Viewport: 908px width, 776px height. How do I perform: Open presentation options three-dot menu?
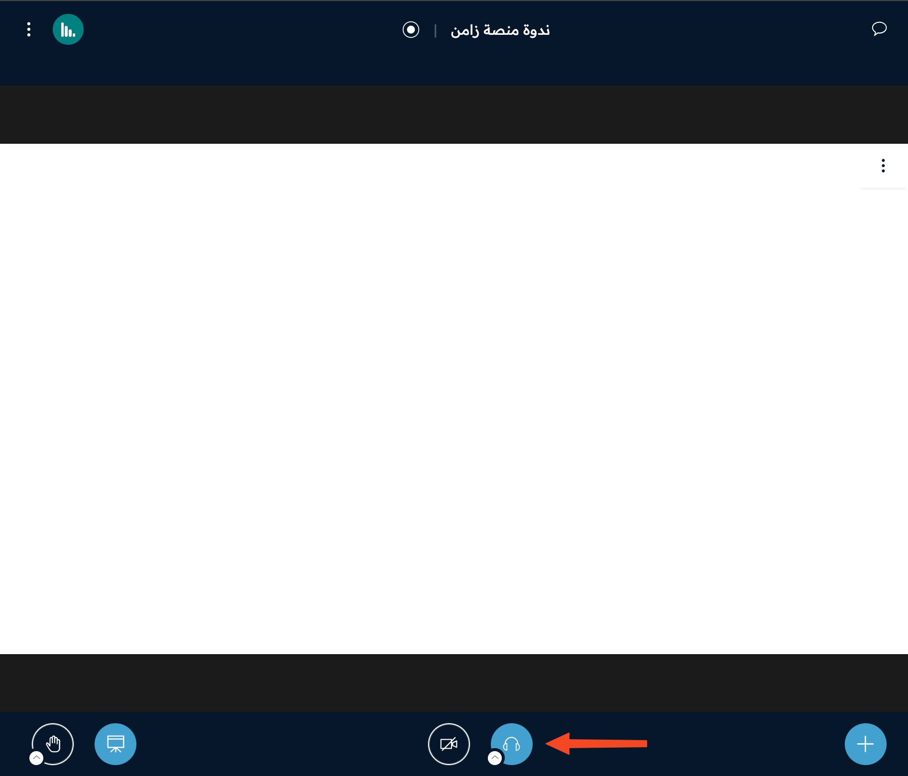point(883,166)
